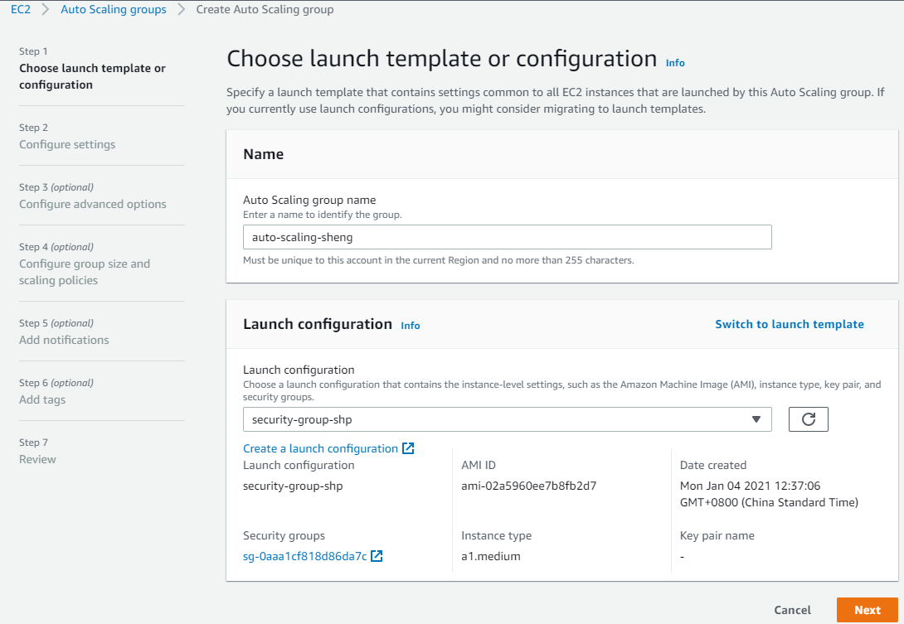
Task: Open Info link beside page title
Action: [675, 63]
